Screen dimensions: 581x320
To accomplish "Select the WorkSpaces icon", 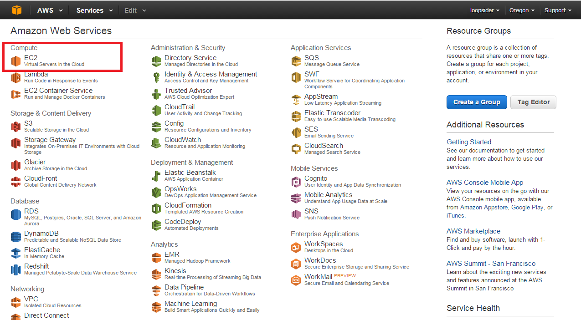I will coord(296,247).
